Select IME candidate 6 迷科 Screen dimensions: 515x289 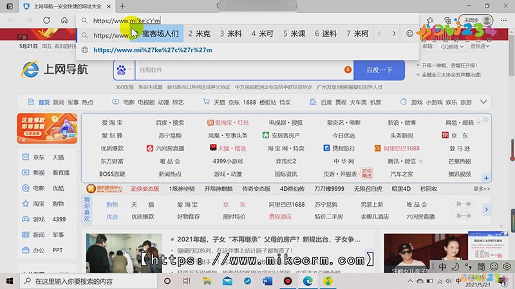pos(326,33)
